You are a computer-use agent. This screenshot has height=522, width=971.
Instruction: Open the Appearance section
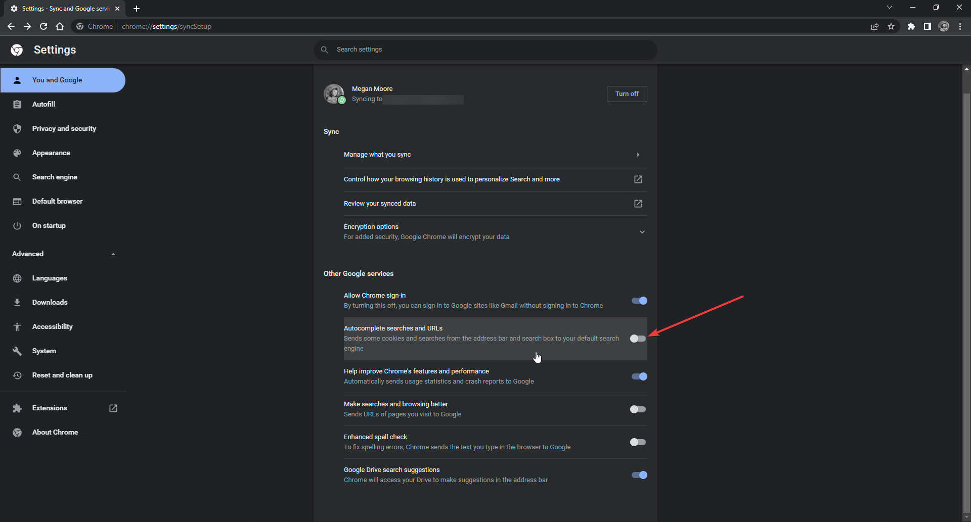pos(63,153)
